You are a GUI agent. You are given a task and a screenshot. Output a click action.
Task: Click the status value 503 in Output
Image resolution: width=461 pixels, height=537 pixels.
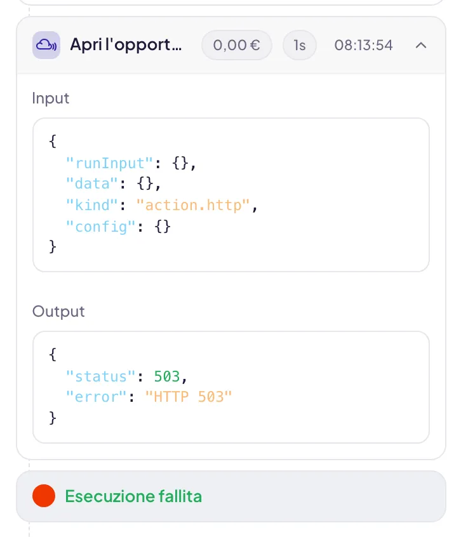tap(167, 376)
